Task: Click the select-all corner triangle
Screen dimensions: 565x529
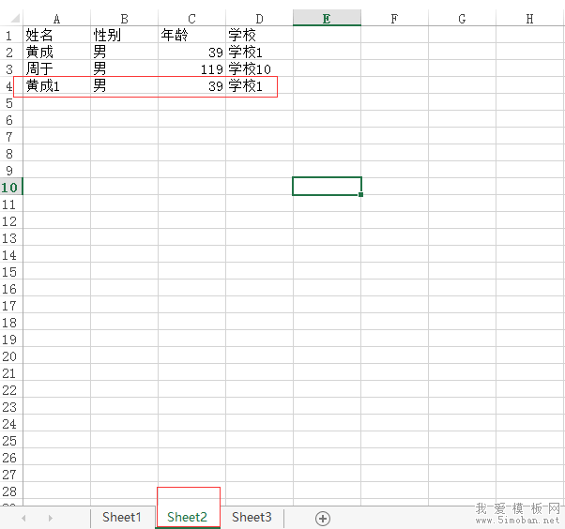Action: (14, 18)
